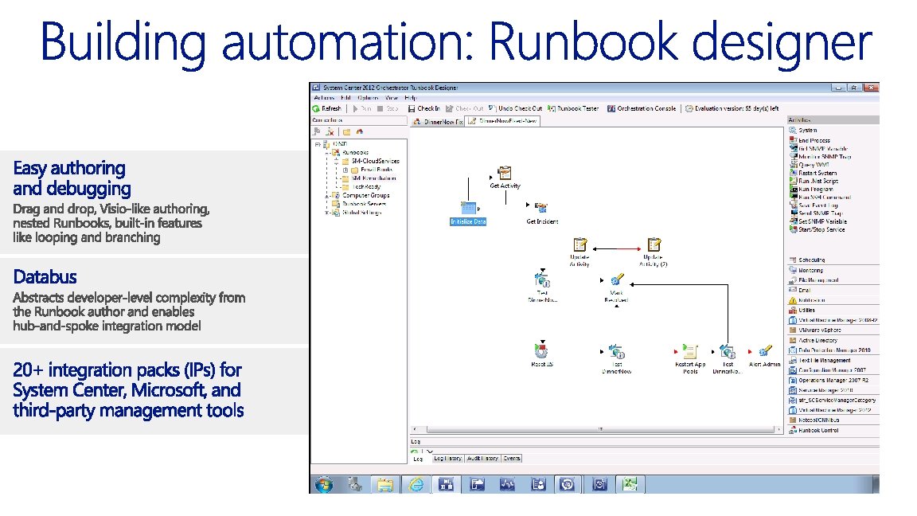Select the Update Activity (2) node icon
Image resolution: width=917 pixels, height=516 pixels.
tap(654, 244)
